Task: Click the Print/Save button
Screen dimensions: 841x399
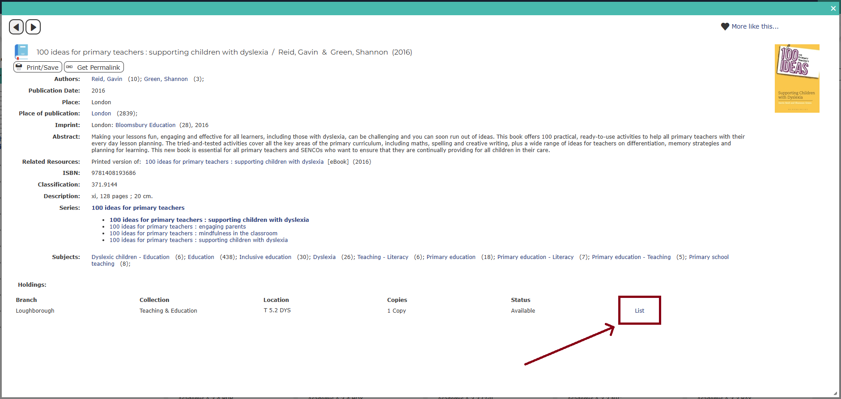Action: [x=38, y=68]
